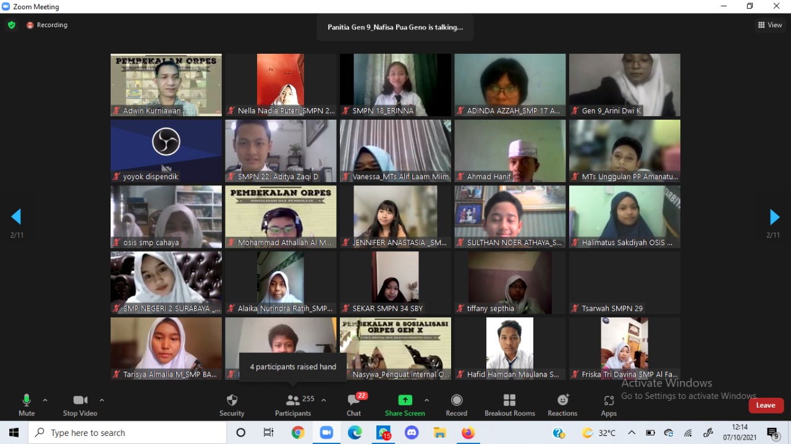Open Discord from taskbar
The width and height of the screenshot is (791, 444).
[x=412, y=433]
